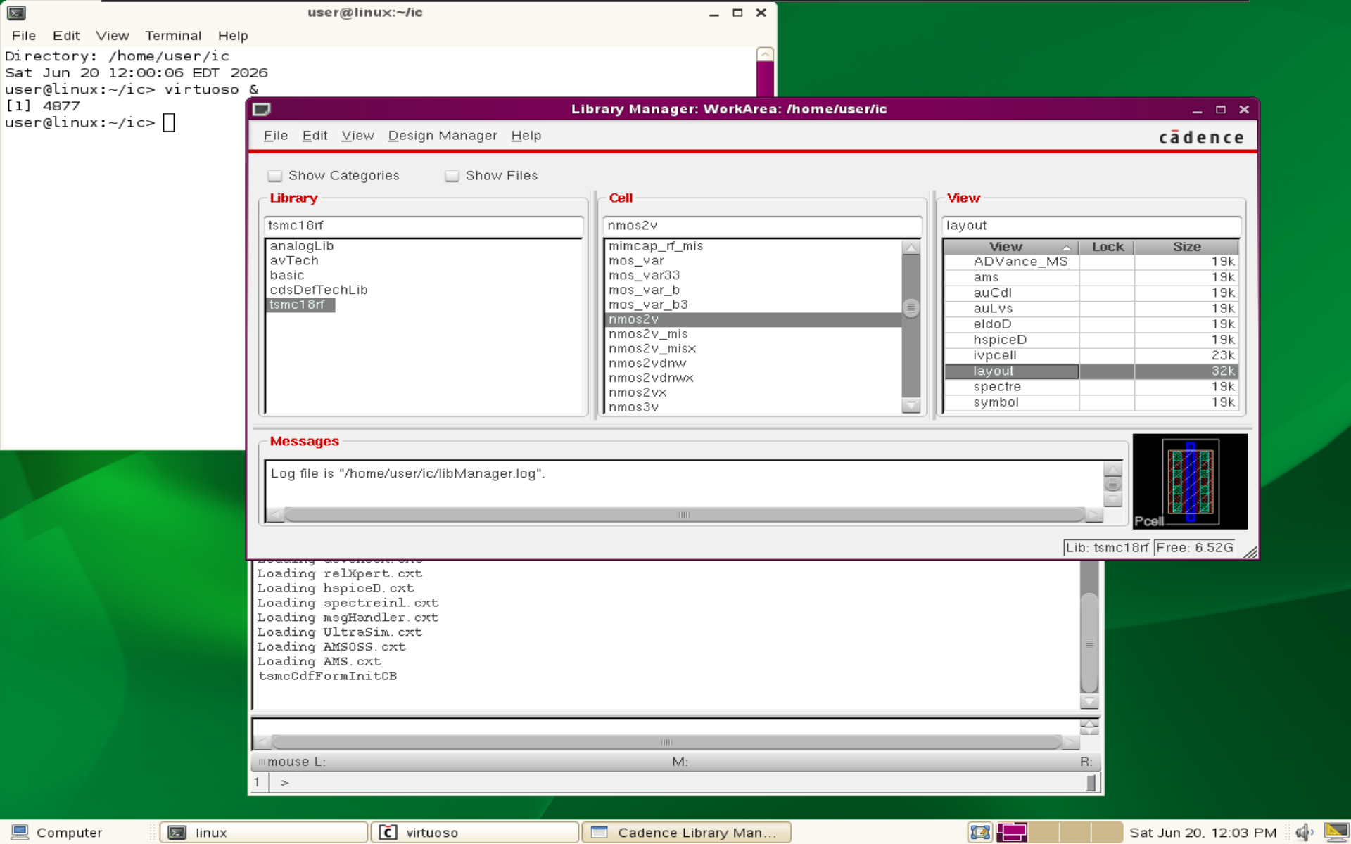The width and height of the screenshot is (1351, 844).
Task: Click the cell list scrollbar thumb
Action: (x=911, y=308)
